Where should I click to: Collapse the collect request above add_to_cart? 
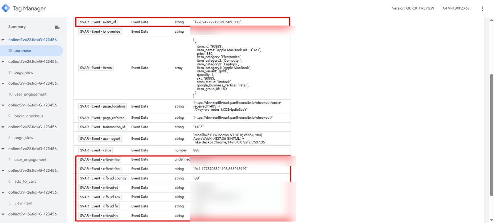(x=3, y=171)
